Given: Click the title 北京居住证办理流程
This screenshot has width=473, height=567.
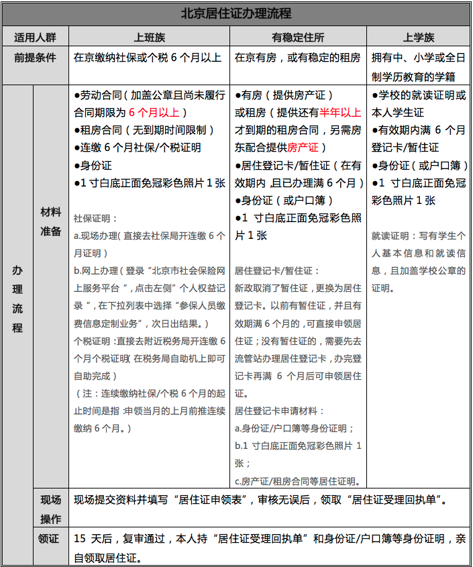Looking at the screenshot, I should click(236, 13).
